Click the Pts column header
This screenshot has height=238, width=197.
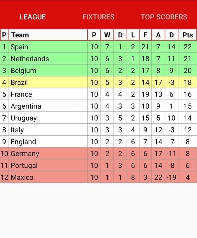coord(187,35)
